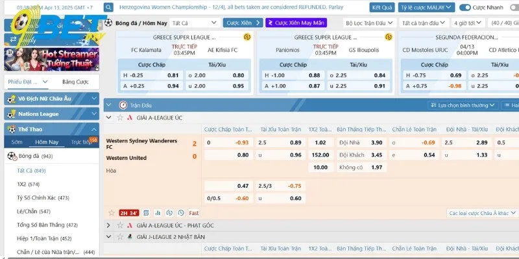Open the Lựa chọn bình thường sort dropdown
This screenshot has width=519, height=259.
(463, 106)
